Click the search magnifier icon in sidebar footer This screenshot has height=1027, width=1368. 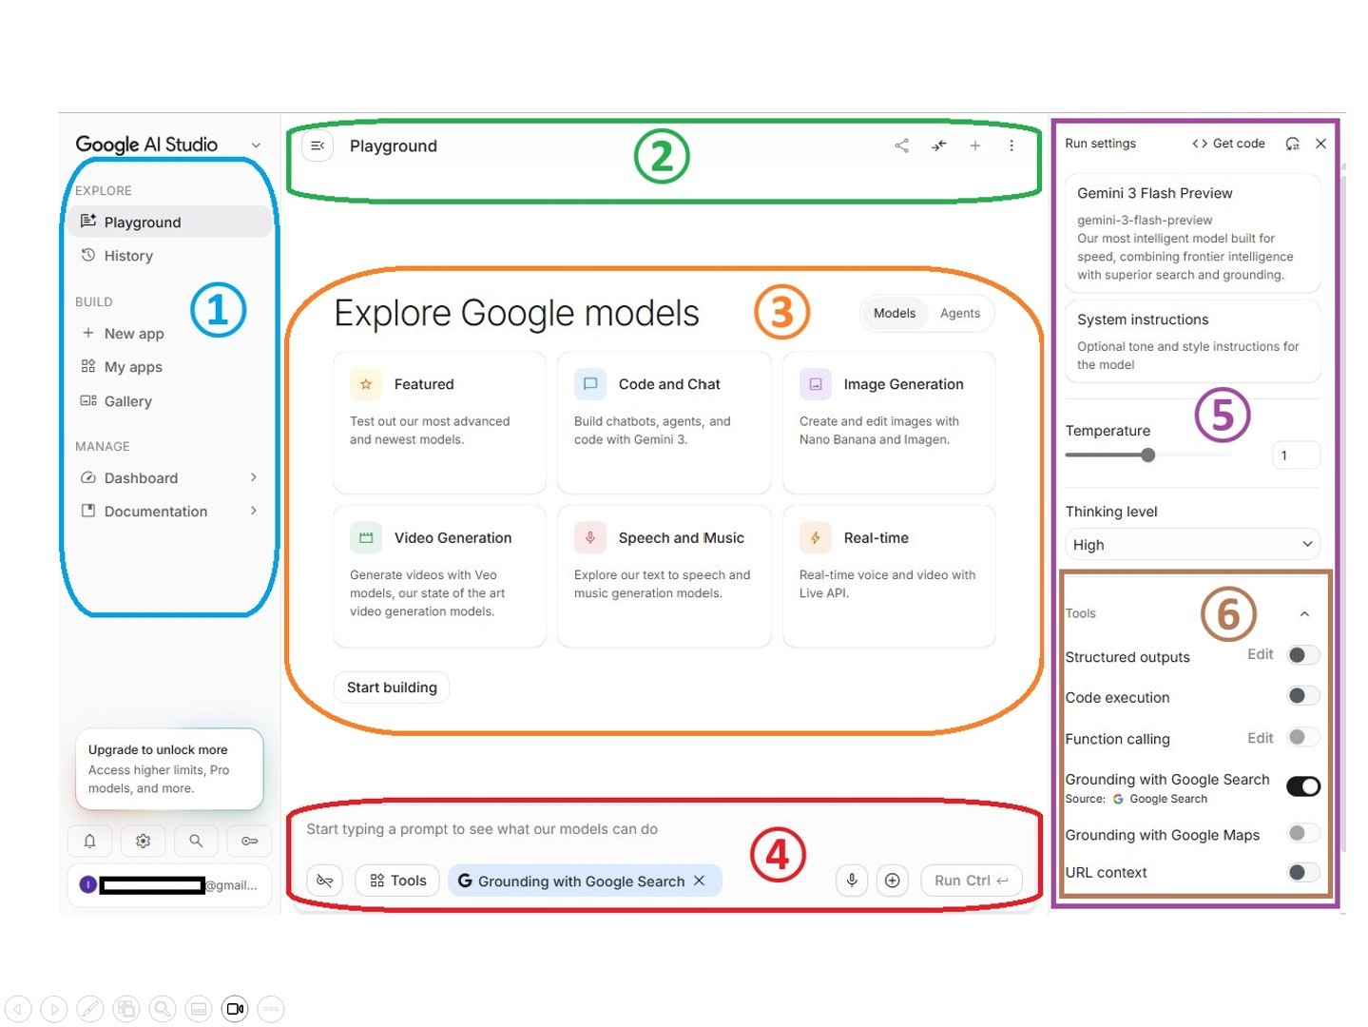(x=196, y=841)
